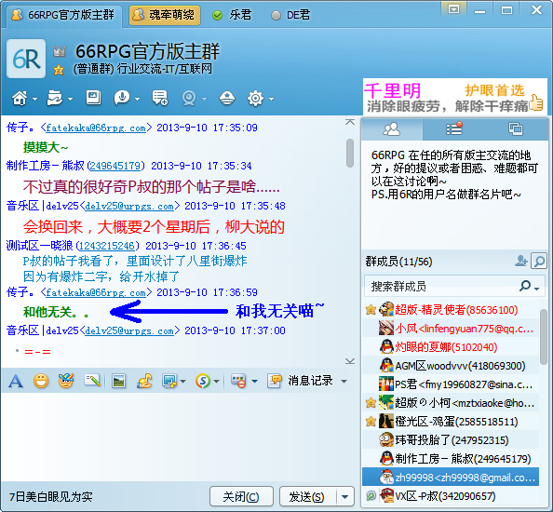Click the 发送(S) send button
Screen dimensions: 553x512
(x=306, y=496)
